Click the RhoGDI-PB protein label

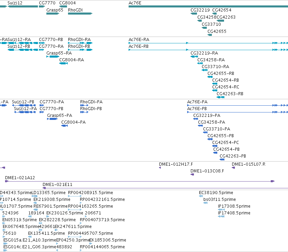tap(91, 109)
